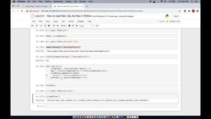Bookmark this page with star icon

[x=179, y=11]
